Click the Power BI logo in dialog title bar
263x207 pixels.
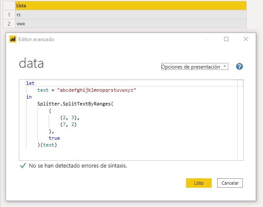[x=13, y=39]
